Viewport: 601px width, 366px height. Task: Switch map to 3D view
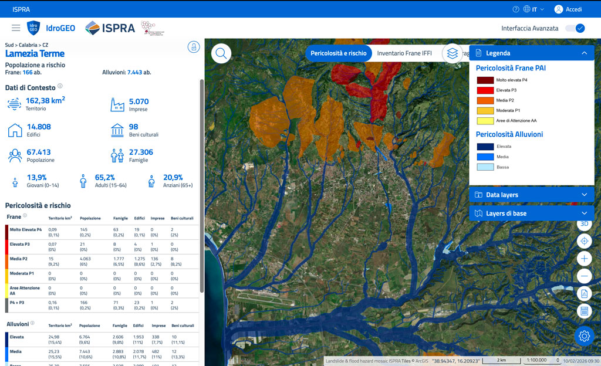584,225
